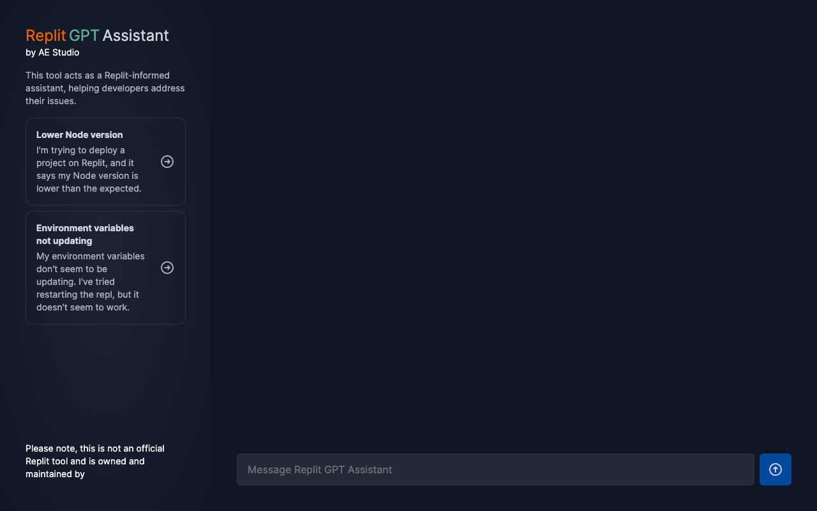Click the tool description paragraph about Replit-informed assistant
The image size is (817, 511).
(105, 88)
